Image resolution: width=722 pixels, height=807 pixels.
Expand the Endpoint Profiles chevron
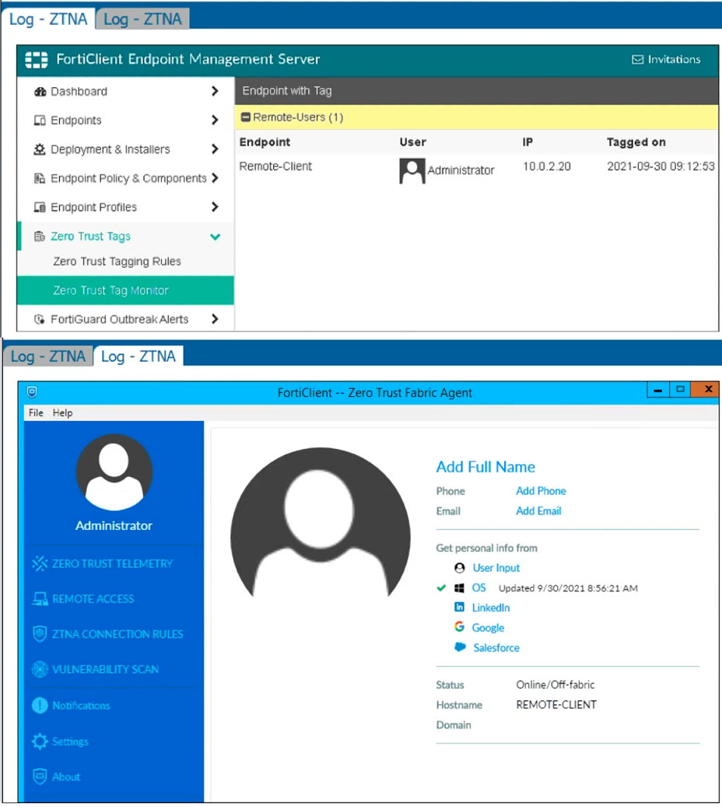pyautogui.click(x=215, y=207)
